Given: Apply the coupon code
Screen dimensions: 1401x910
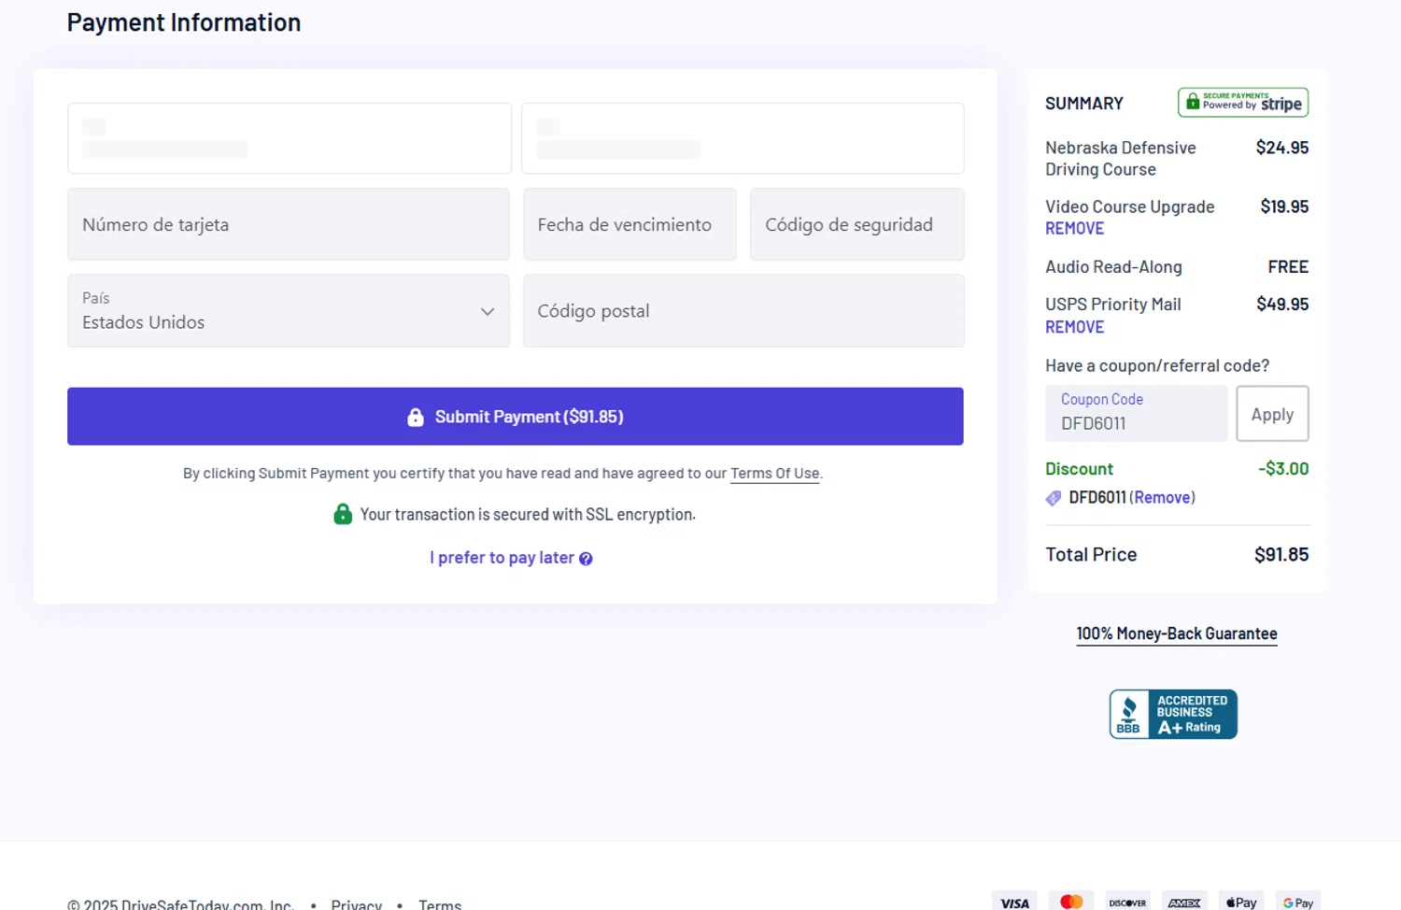Looking at the screenshot, I should tap(1272, 414).
